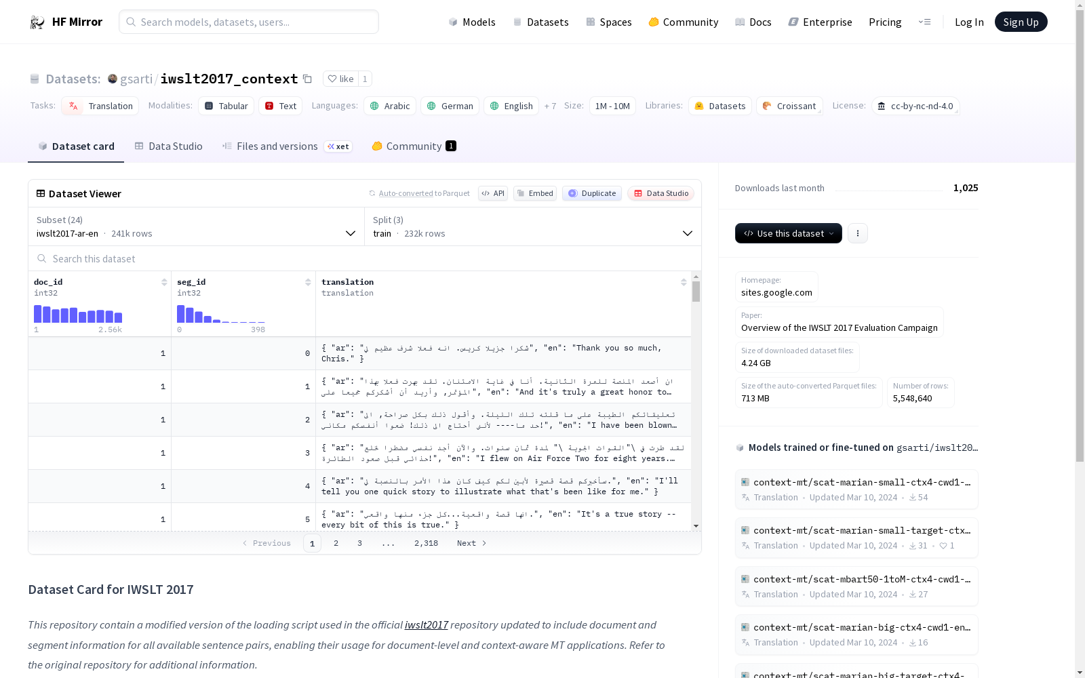This screenshot has width=1085, height=678.
Task: Filter by English language tag
Action: [511, 106]
